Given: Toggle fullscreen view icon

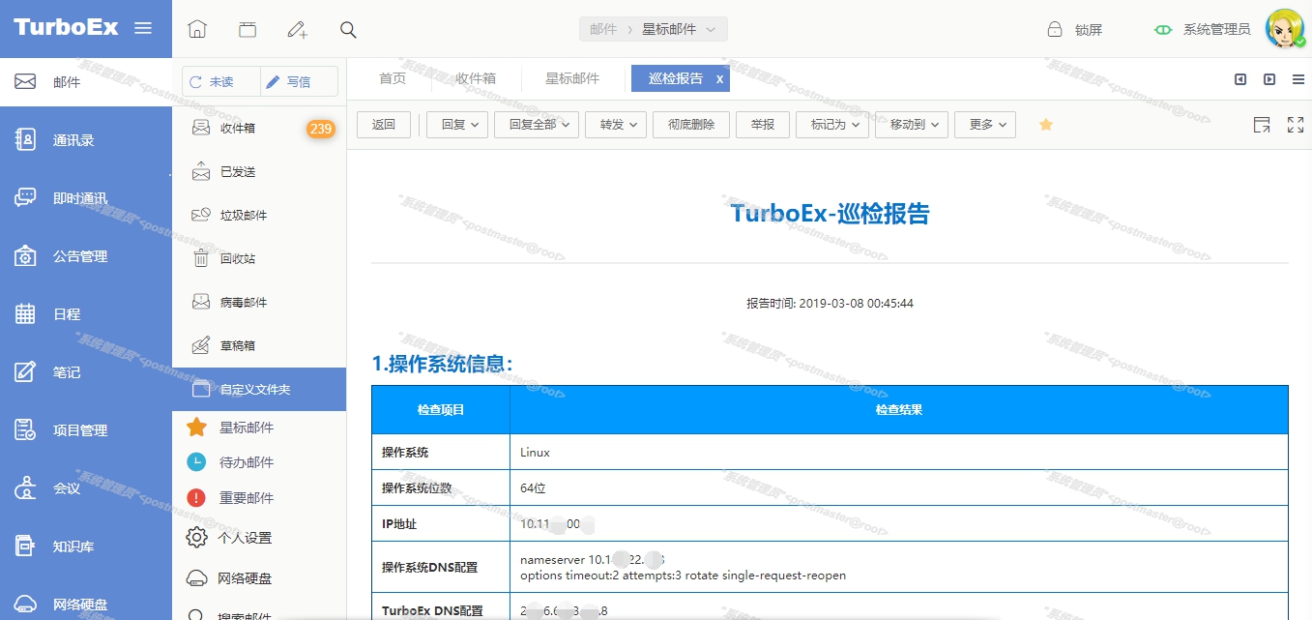Looking at the screenshot, I should (x=1296, y=125).
